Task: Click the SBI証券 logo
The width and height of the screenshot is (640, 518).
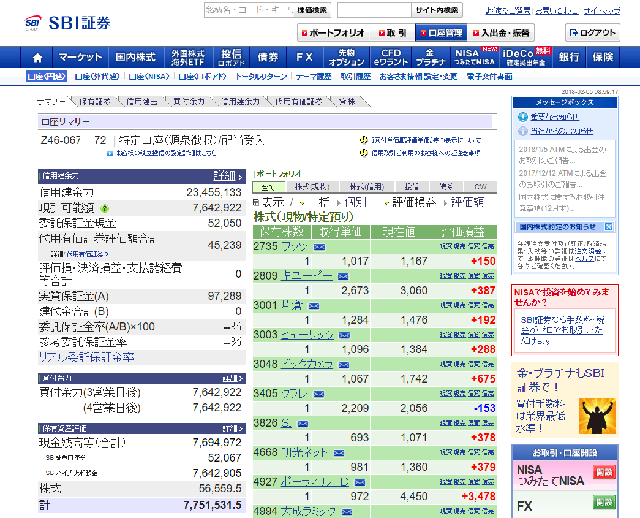Action: [67, 23]
